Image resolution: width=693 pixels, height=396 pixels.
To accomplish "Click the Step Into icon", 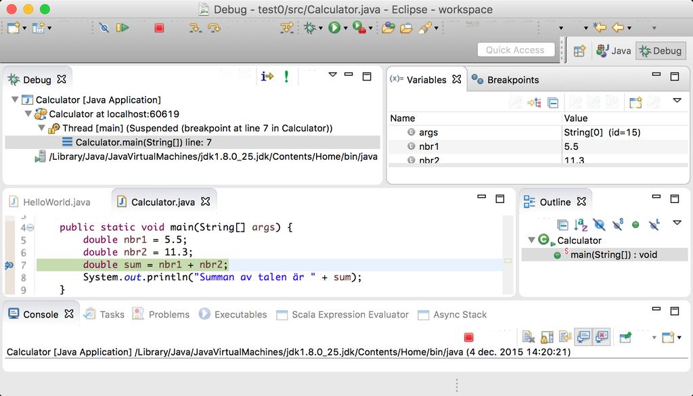I will 195,28.
